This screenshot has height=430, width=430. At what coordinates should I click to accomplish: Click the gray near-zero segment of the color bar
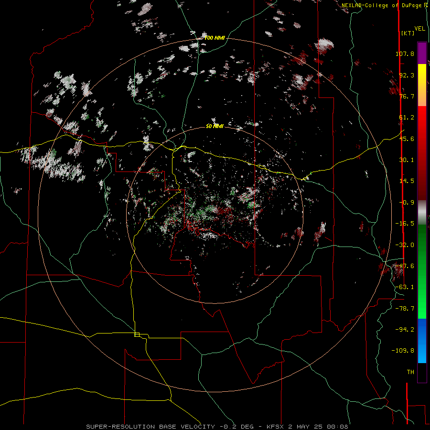point(422,213)
